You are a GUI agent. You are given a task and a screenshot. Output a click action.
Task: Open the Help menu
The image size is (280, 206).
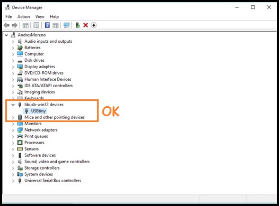click(x=54, y=17)
